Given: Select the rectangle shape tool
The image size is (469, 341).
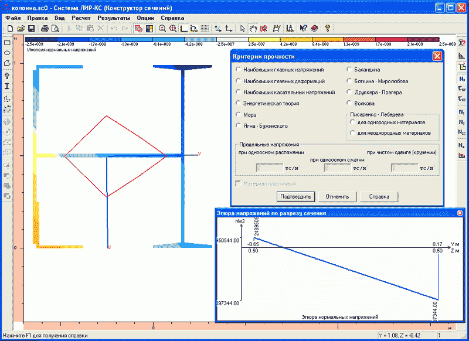Looking at the screenshot, I should coord(7,43).
